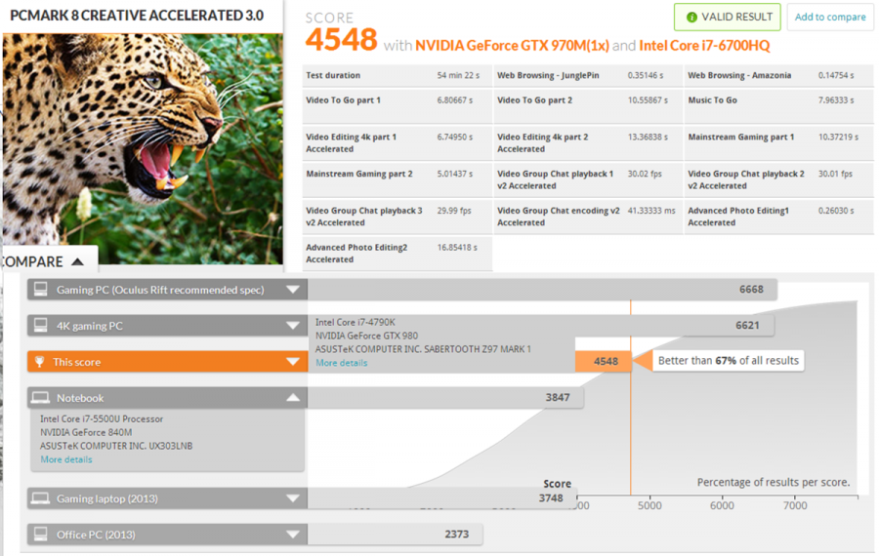Click the 6668 score bar
879x556 pixels.
(542, 290)
